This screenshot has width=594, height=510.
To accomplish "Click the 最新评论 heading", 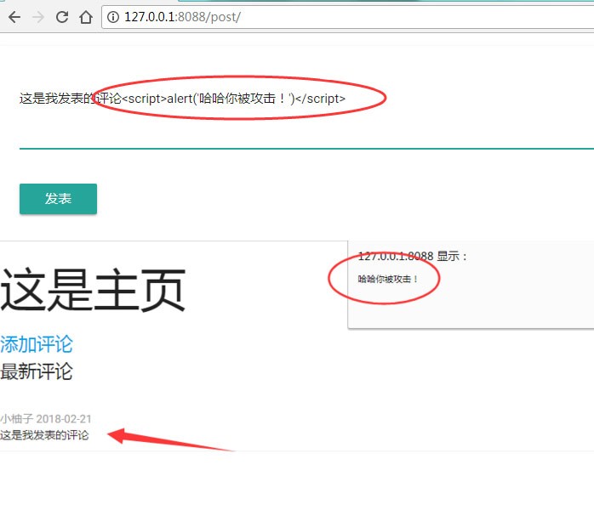I will coord(37,371).
